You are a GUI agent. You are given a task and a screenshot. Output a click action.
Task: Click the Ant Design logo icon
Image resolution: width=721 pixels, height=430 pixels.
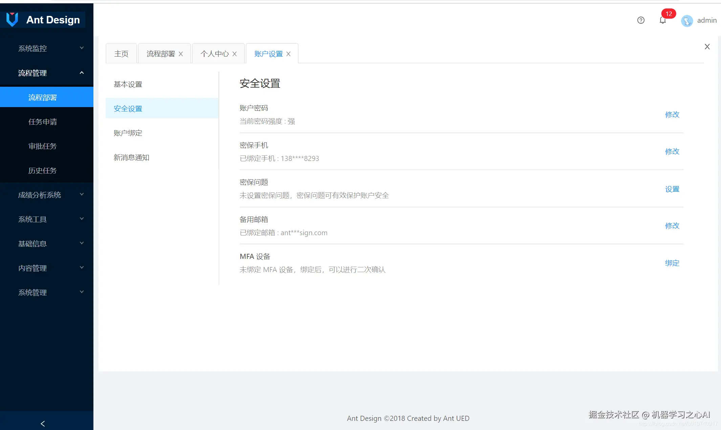coord(12,20)
